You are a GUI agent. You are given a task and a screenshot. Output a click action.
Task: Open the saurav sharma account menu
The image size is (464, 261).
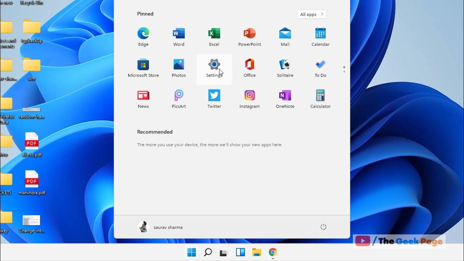(x=160, y=227)
